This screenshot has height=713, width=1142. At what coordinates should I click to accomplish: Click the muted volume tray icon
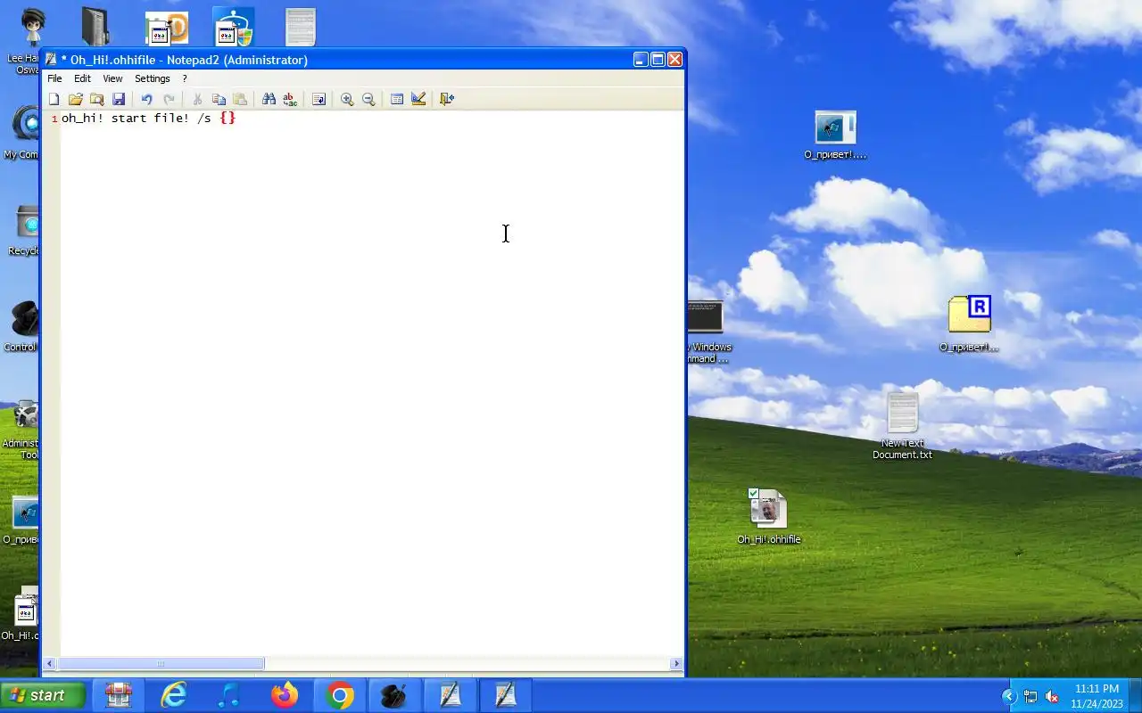coord(1052,697)
